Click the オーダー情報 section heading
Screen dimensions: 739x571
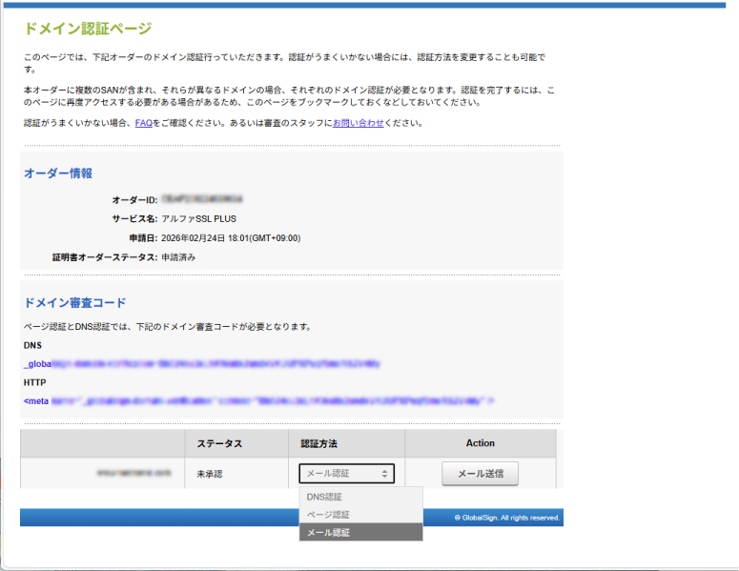coord(58,173)
